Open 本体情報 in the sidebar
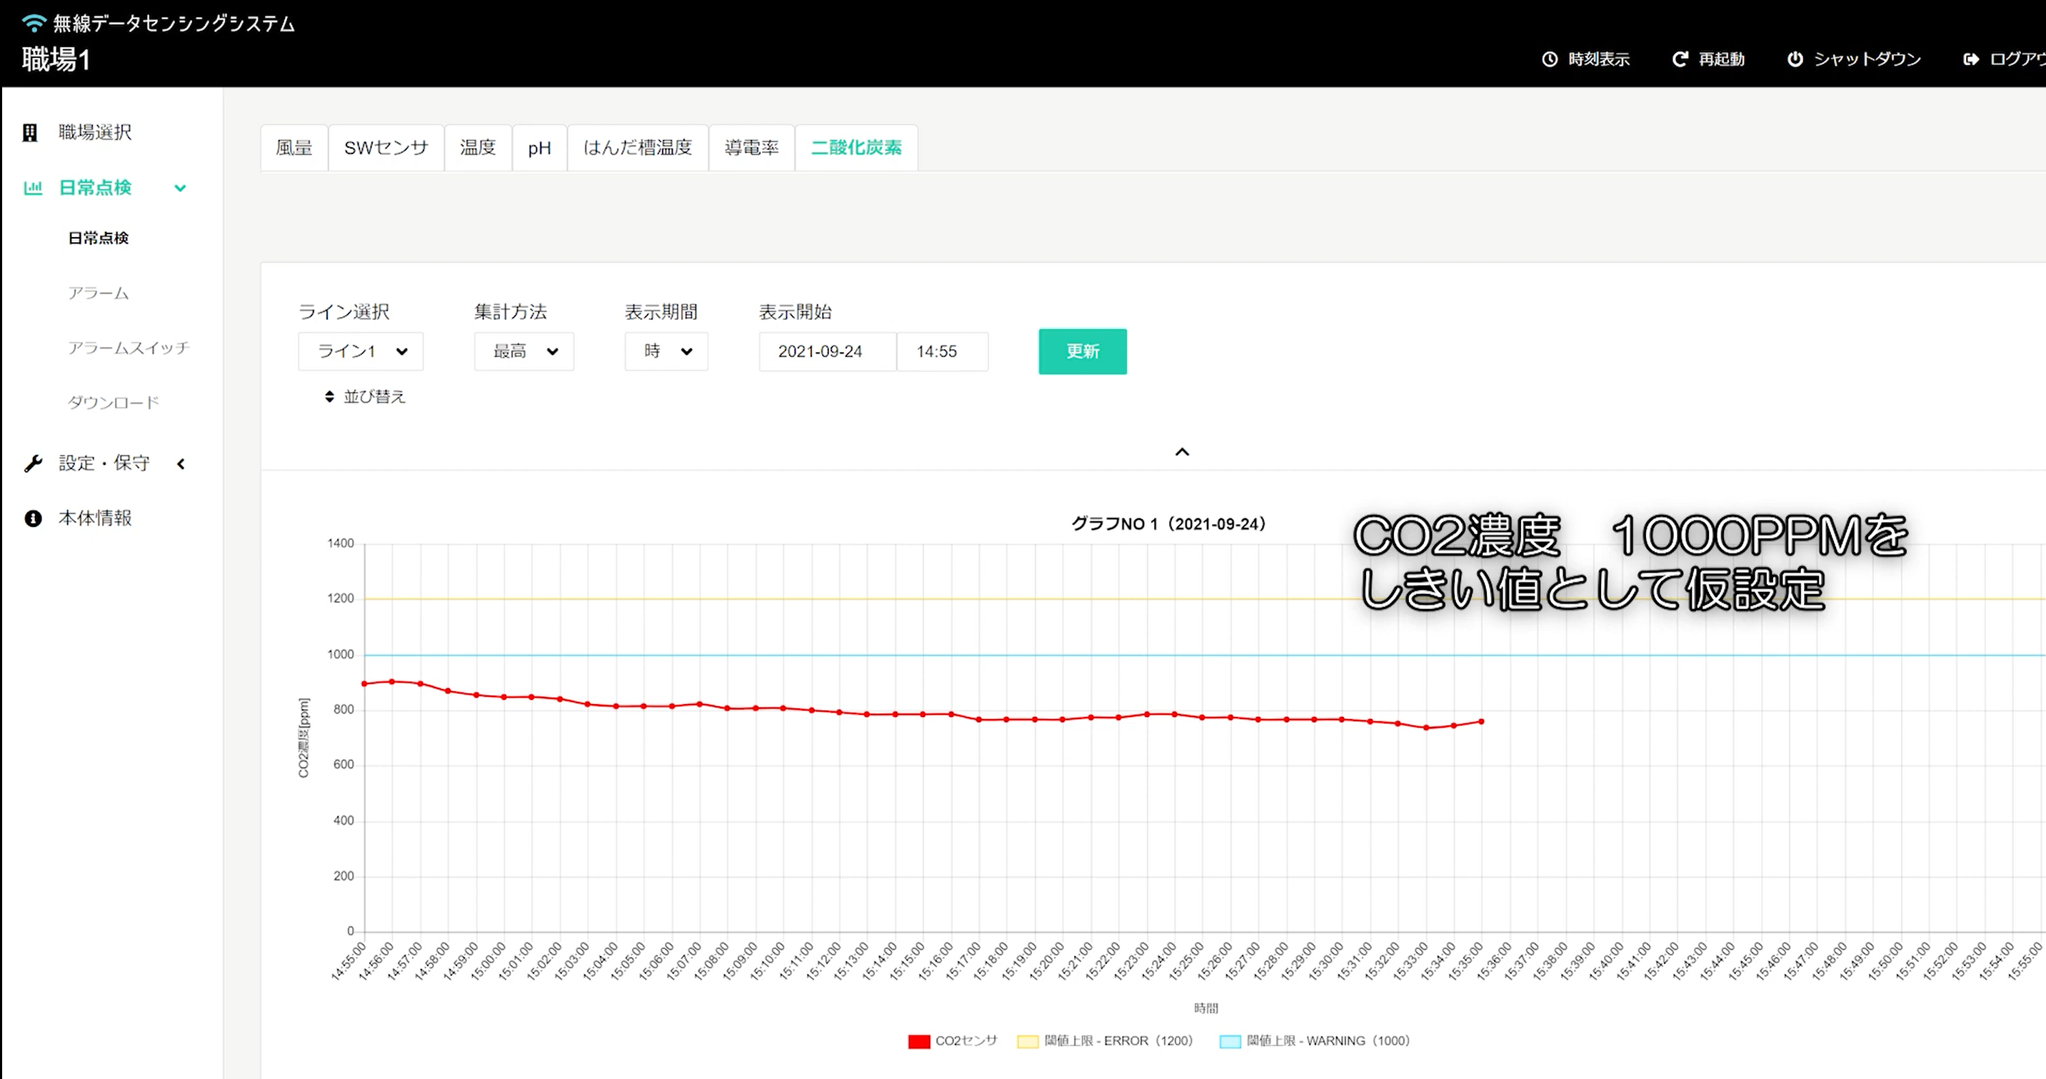2046x1079 pixels. click(95, 518)
